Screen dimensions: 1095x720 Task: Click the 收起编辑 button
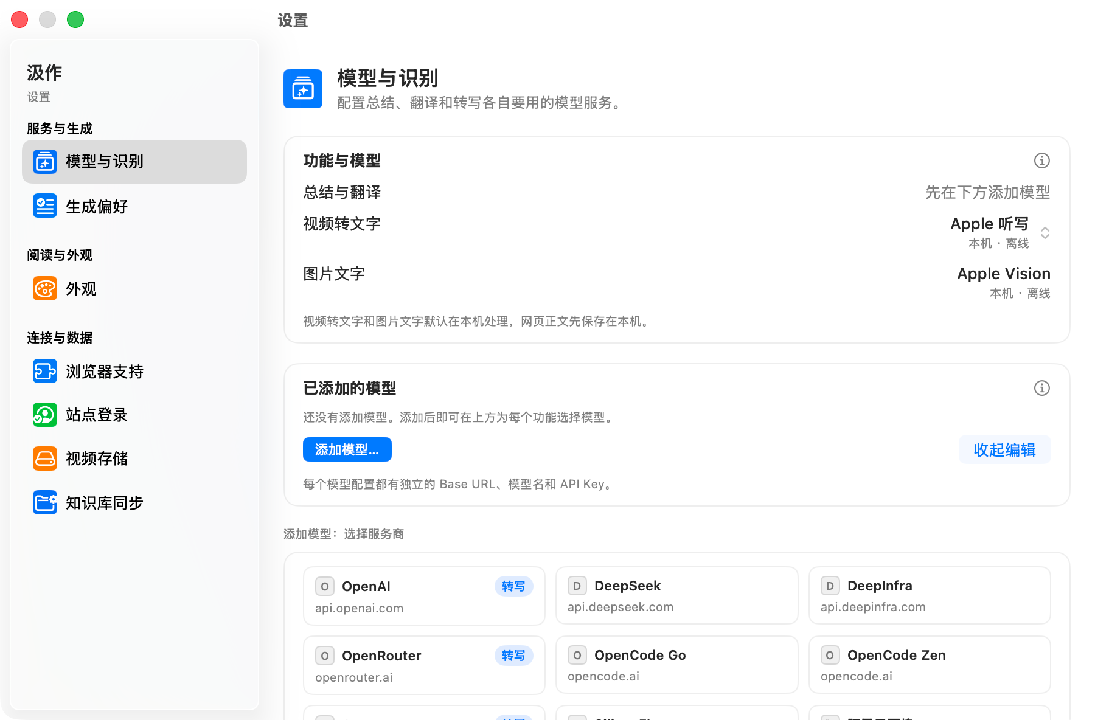[1005, 449]
